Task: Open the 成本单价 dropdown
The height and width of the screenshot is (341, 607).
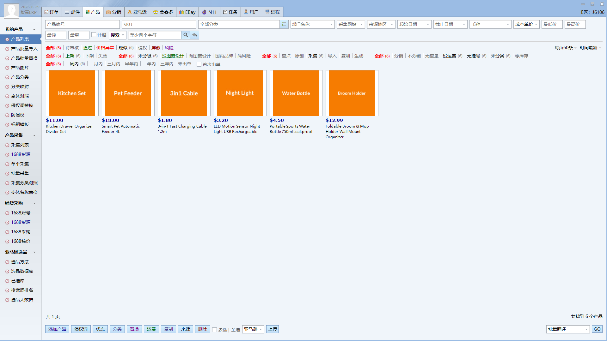Action: pos(526,24)
